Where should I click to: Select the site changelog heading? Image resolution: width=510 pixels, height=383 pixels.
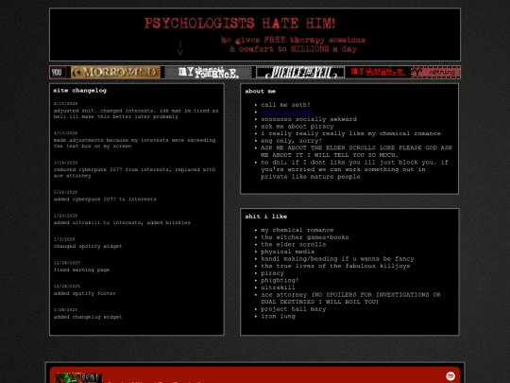pyautogui.click(x=80, y=91)
